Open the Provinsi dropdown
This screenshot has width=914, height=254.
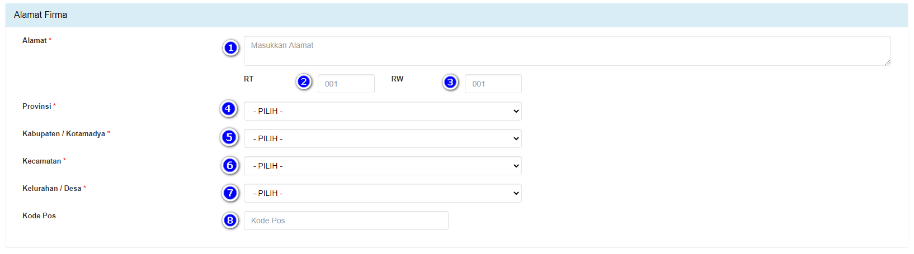tap(383, 111)
